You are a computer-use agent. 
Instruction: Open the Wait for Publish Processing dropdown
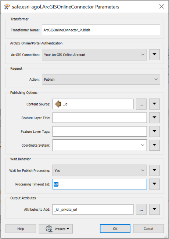coord(100,170)
